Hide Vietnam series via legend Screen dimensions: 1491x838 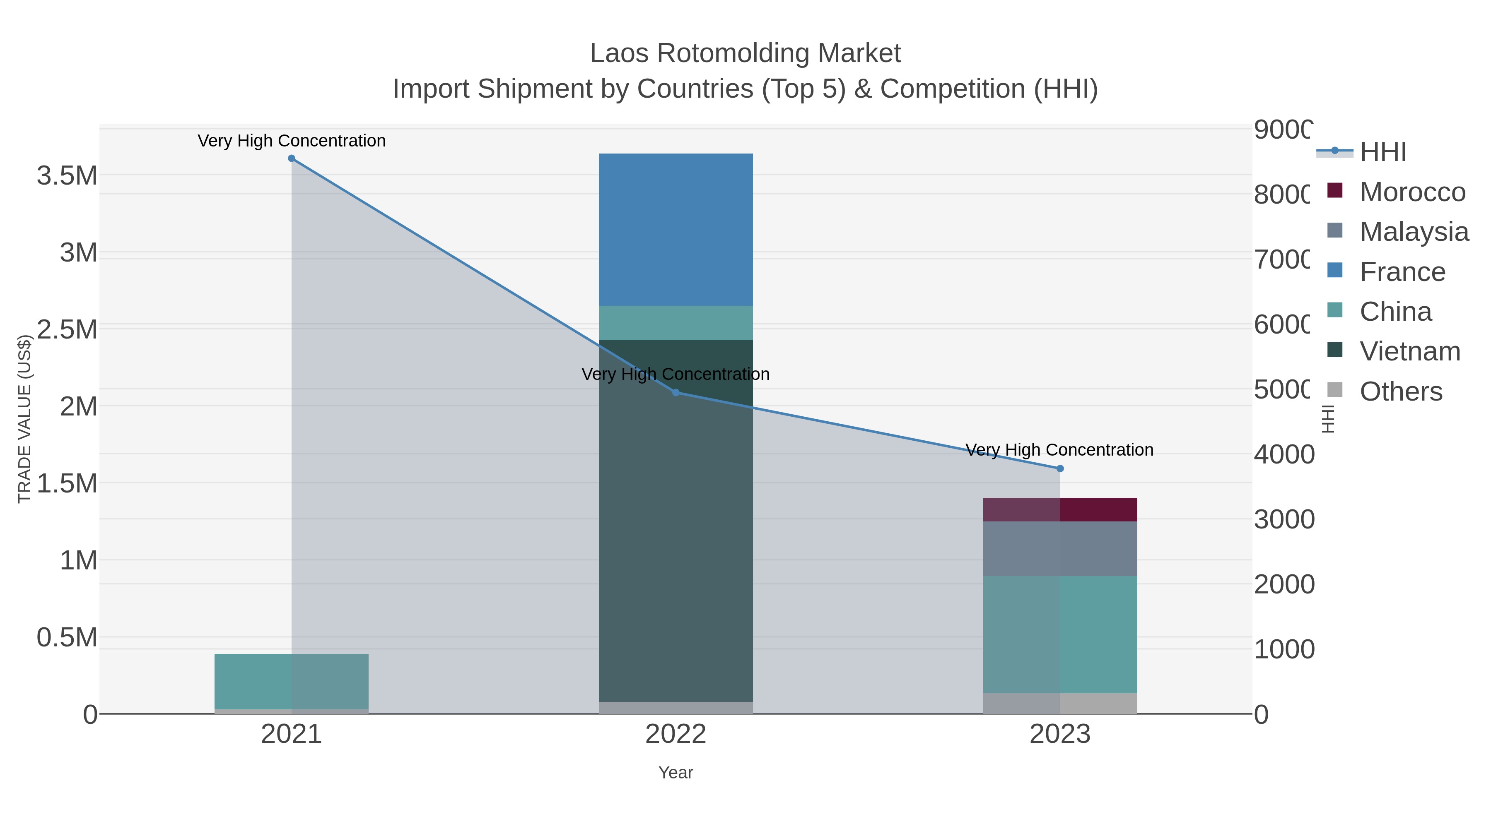coord(1394,351)
